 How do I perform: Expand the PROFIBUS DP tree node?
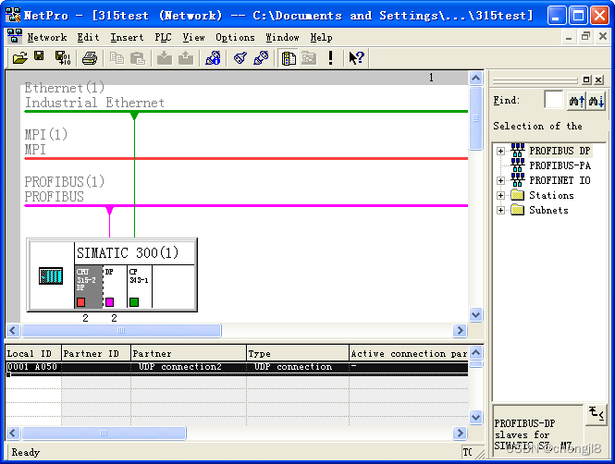pyautogui.click(x=500, y=151)
